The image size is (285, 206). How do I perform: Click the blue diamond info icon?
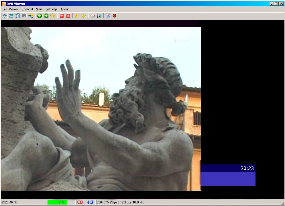pyautogui.click(x=4, y=16)
